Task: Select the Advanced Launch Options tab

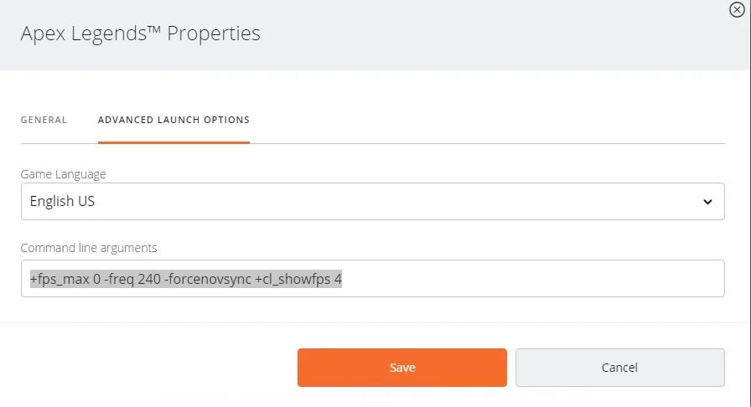Action: (x=174, y=120)
